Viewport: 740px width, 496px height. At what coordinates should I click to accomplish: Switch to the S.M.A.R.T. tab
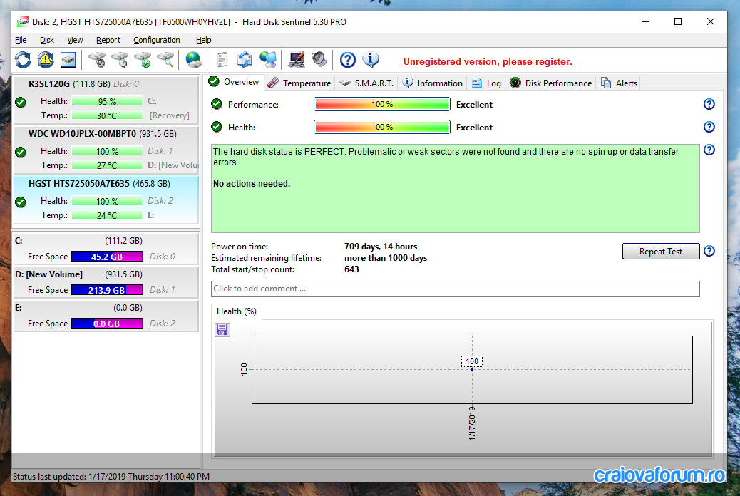click(x=366, y=83)
